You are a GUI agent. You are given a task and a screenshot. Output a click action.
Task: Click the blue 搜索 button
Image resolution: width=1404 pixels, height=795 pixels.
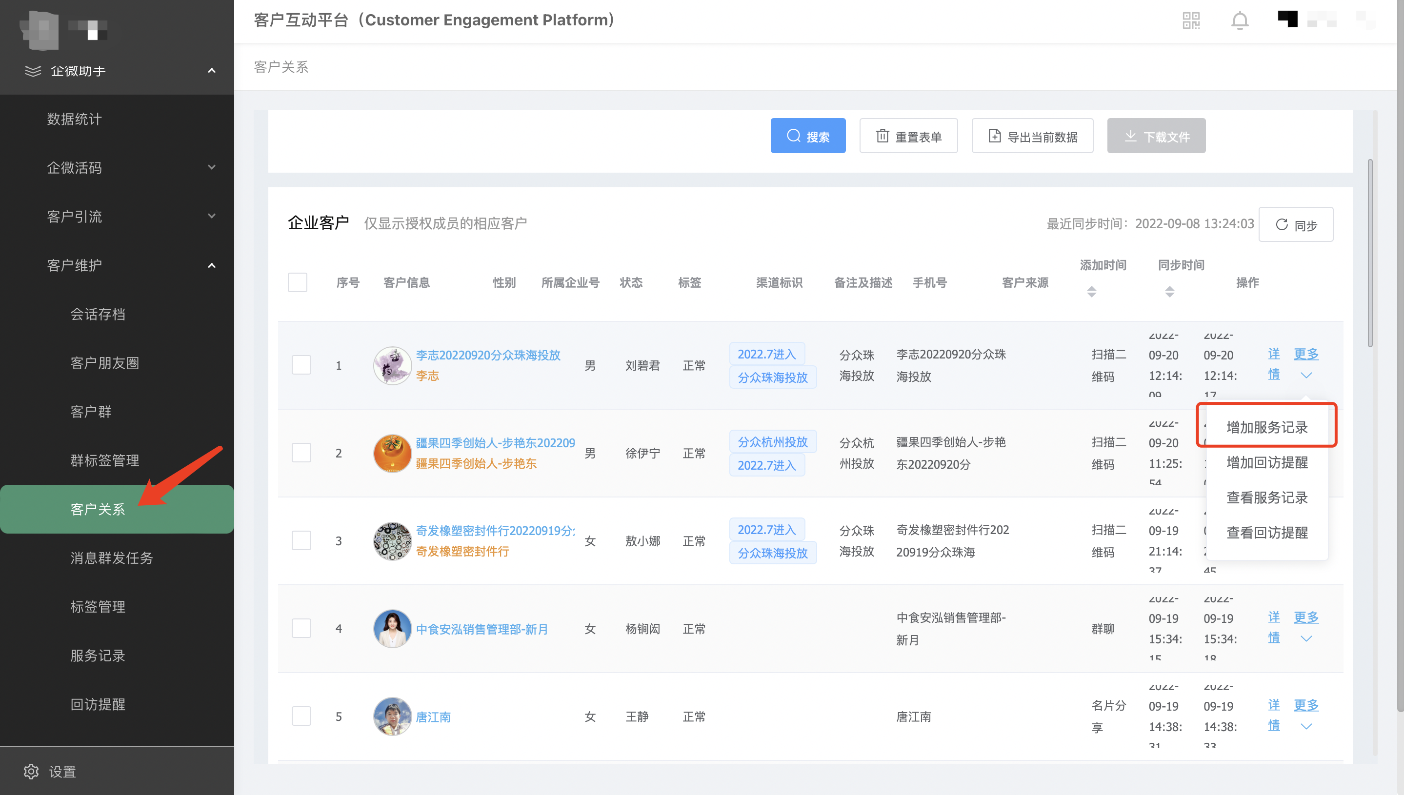[x=808, y=136]
